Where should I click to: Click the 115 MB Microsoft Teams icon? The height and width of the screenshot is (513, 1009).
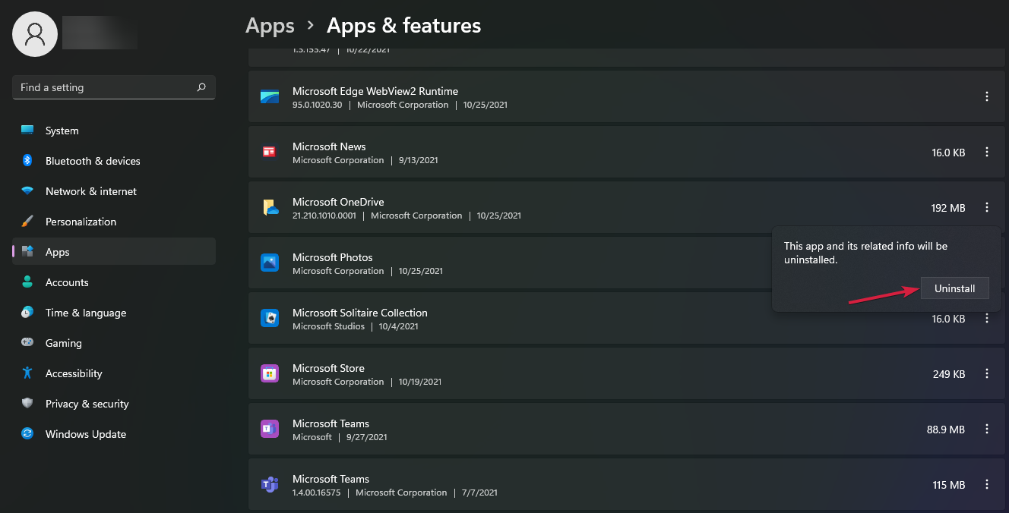click(x=270, y=484)
